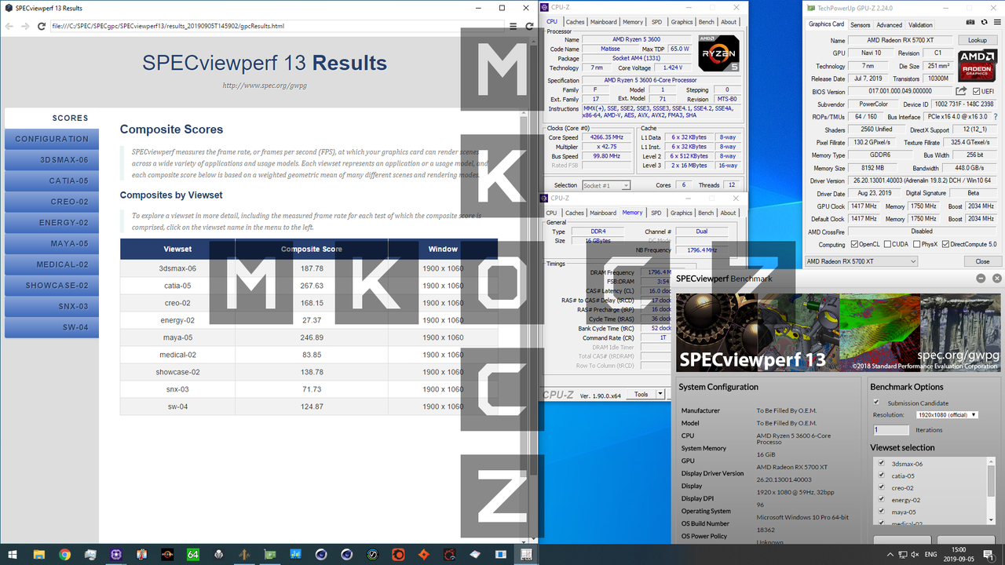
Task: Open the CONFIGURATION sidebar button
Action: coord(52,139)
